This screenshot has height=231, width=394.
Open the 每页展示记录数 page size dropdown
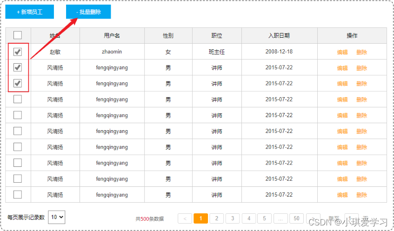pyautogui.click(x=57, y=217)
